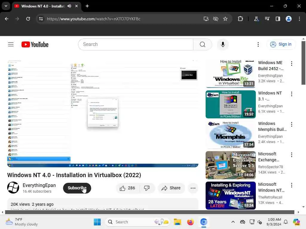306x229 pixels.
Task: Show hidden system tray icons chevron
Action: coord(233,222)
